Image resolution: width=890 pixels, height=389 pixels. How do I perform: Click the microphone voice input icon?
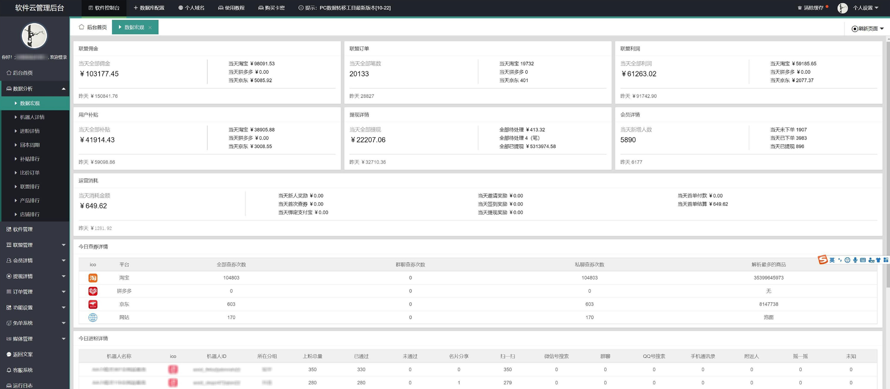[x=855, y=260]
